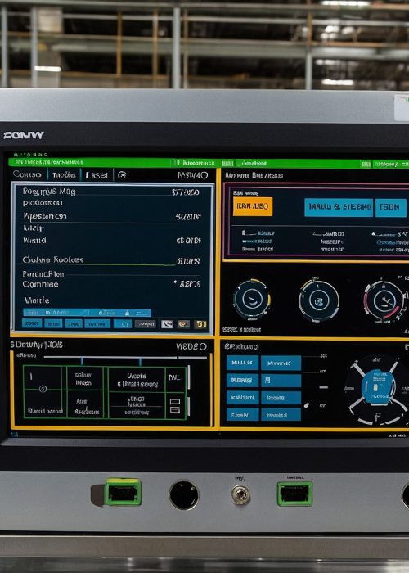Click the first legend entry under the orange button

coord(258,233)
